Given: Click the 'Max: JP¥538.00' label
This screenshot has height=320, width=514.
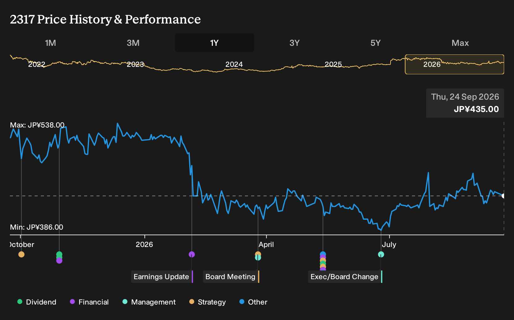Looking at the screenshot, I should click(x=37, y=125).
